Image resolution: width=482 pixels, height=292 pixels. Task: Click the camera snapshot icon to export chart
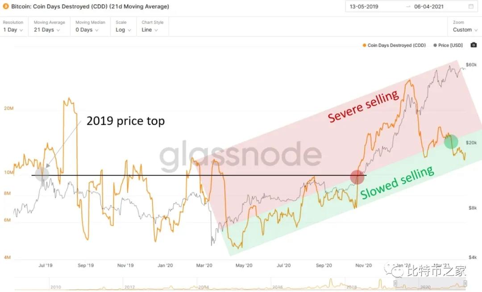[474, 45]
